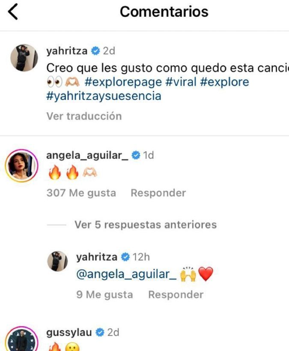Open yahritza's profile picture on caption
Screen dimensions: 289x351
tap(24, 58)
